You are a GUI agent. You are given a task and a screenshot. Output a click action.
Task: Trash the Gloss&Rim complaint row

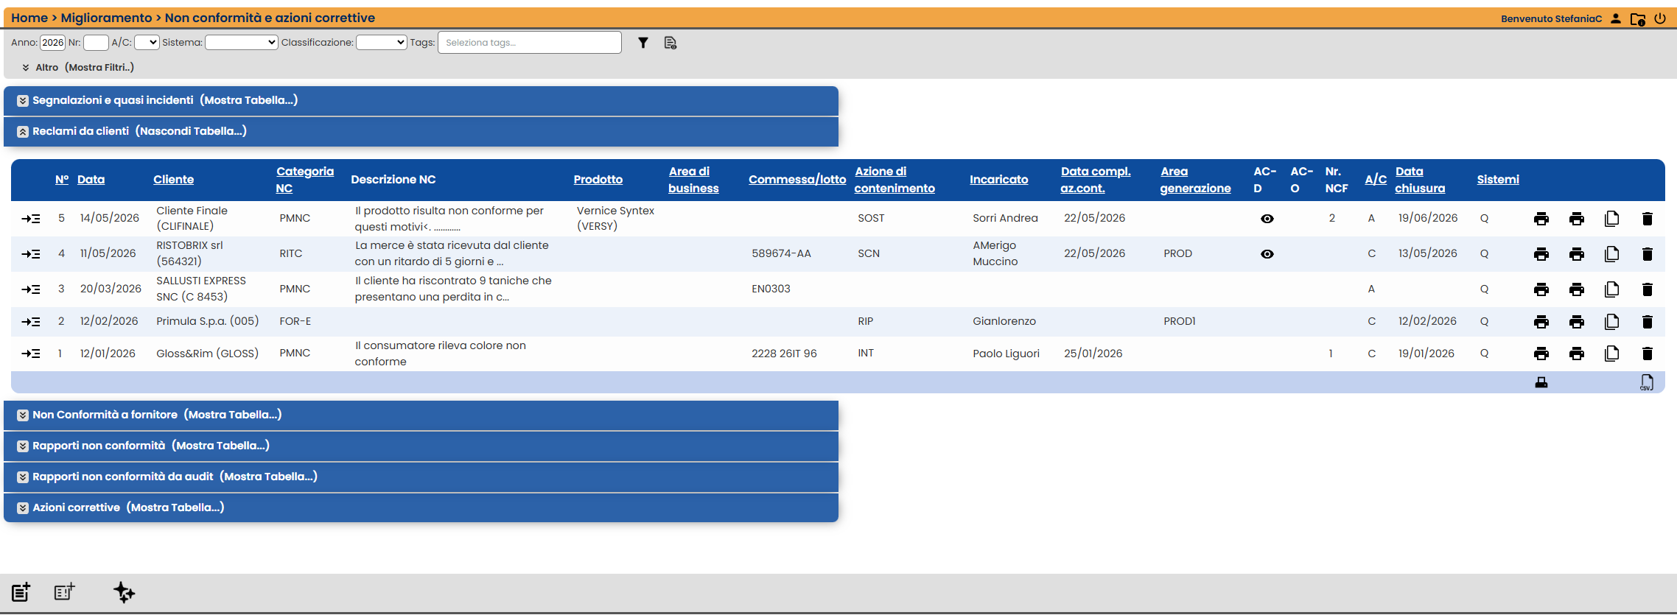click(x=1648, y=354)
